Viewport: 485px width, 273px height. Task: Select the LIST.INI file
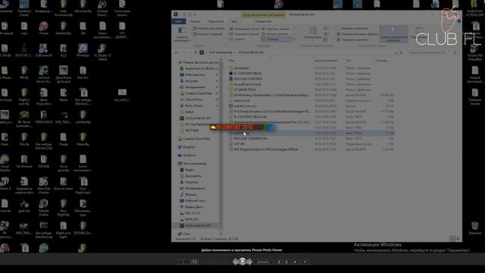[239, 144]
